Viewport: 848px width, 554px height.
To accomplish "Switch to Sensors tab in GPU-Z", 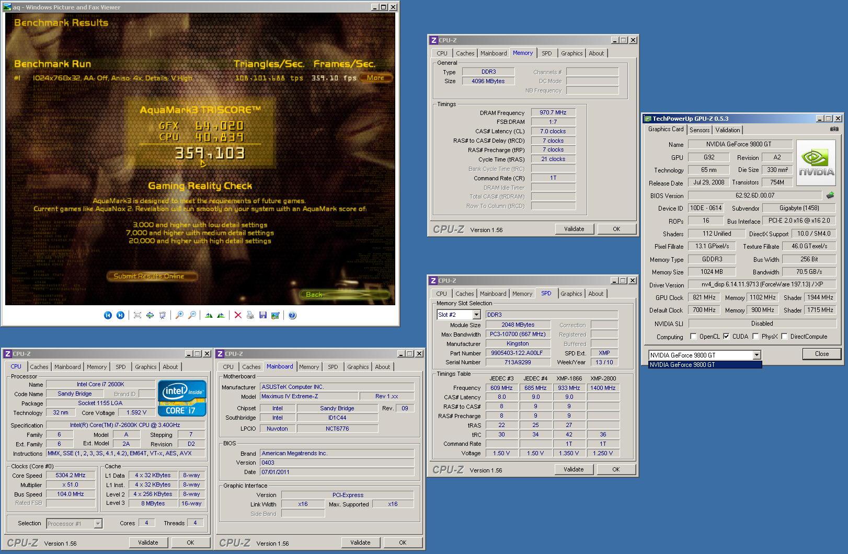I will pyautogui.click(x=700, y=130).
